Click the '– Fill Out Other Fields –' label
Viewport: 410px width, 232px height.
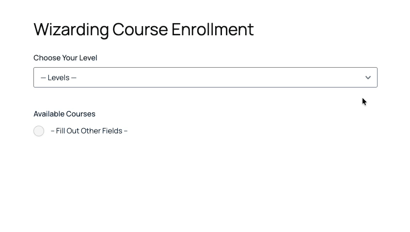click(x=89, y=131)
